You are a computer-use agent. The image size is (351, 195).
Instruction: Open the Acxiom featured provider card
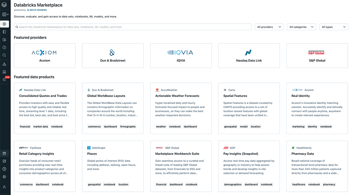pos(45,56)
